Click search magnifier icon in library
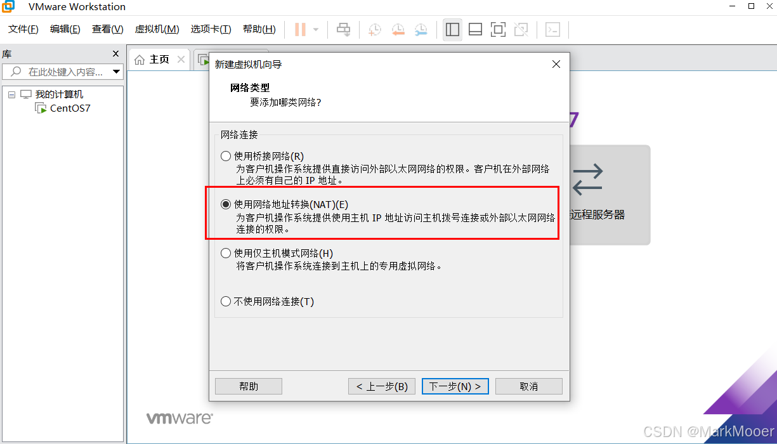Screen dimensions: 777x444 [16, 72]
